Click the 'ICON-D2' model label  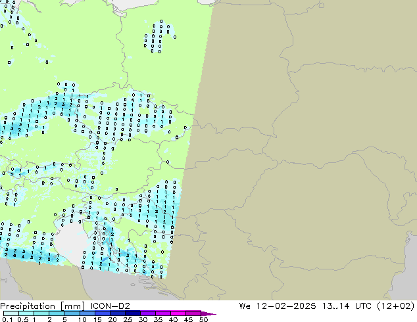[110, 306]
